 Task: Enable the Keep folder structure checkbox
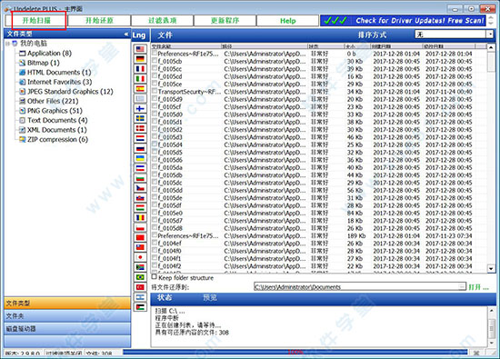coord(155,276)
